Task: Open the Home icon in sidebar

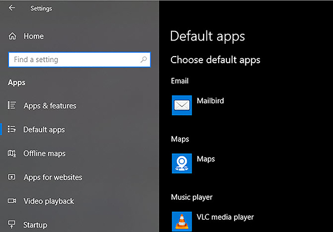Action: pyautogui.click(x=12, y=36)
